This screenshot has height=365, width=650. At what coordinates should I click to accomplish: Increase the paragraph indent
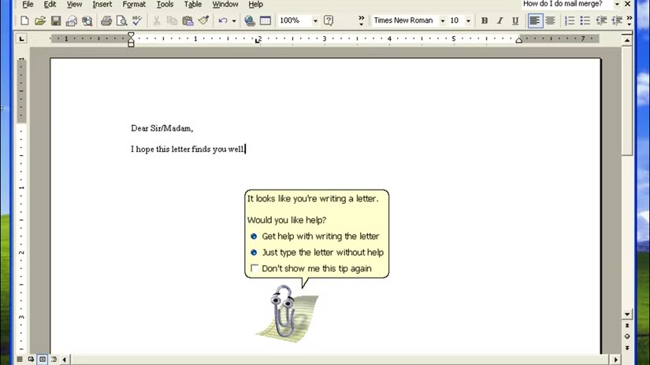coord(617,20)
